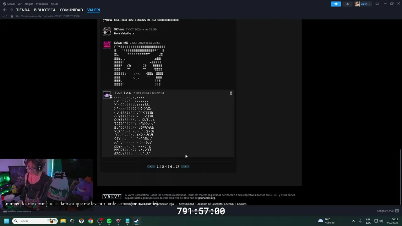Go to the TIENDA tab
Image resolution: width=402 pixels, height=226 pixels.
23,10
